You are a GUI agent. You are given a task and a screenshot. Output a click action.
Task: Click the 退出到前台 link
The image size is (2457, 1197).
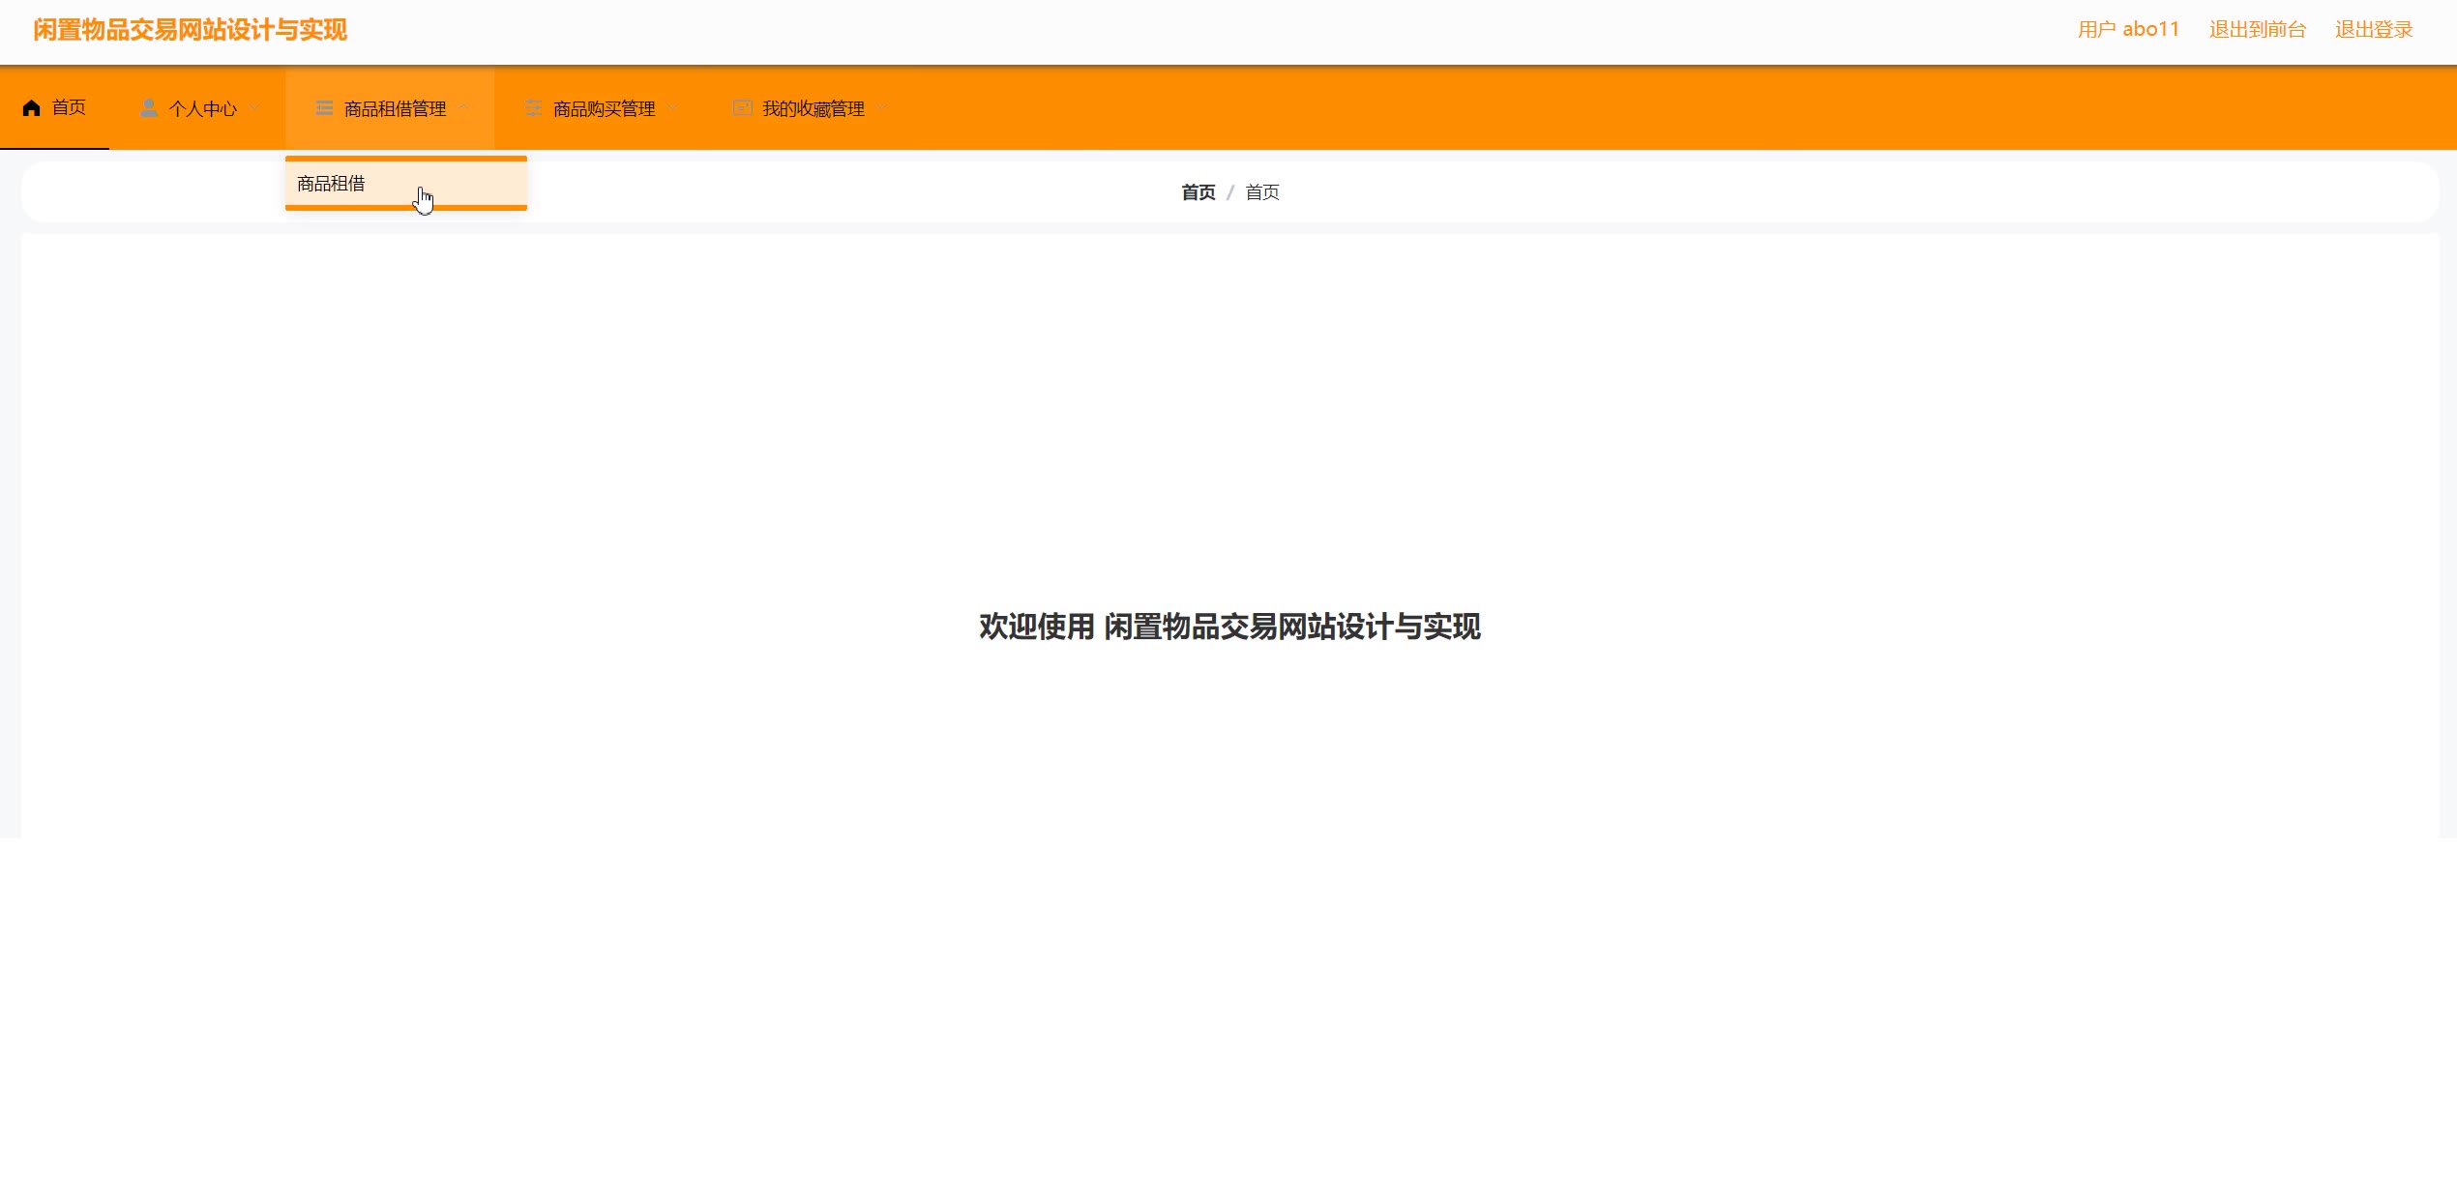coord(2257,30)
